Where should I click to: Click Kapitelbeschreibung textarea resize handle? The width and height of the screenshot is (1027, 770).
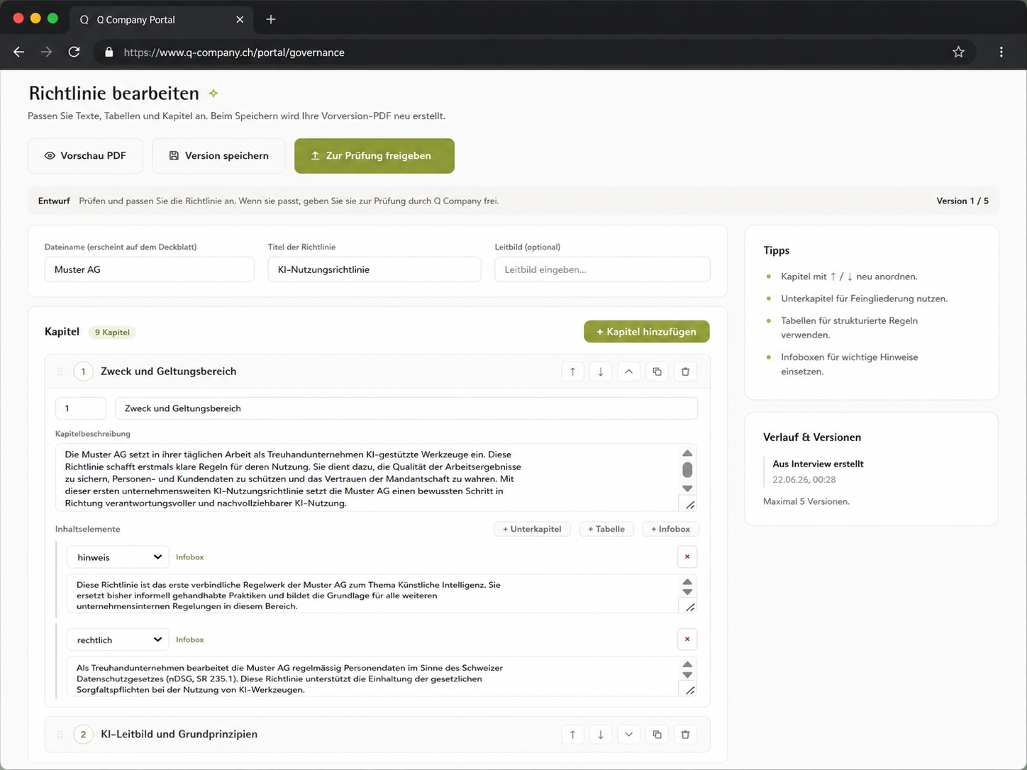click(689, 504)
